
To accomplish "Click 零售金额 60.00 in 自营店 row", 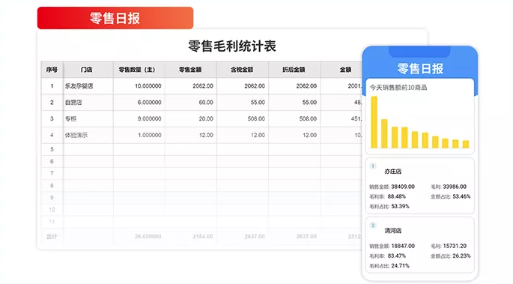I will (206, 103).
